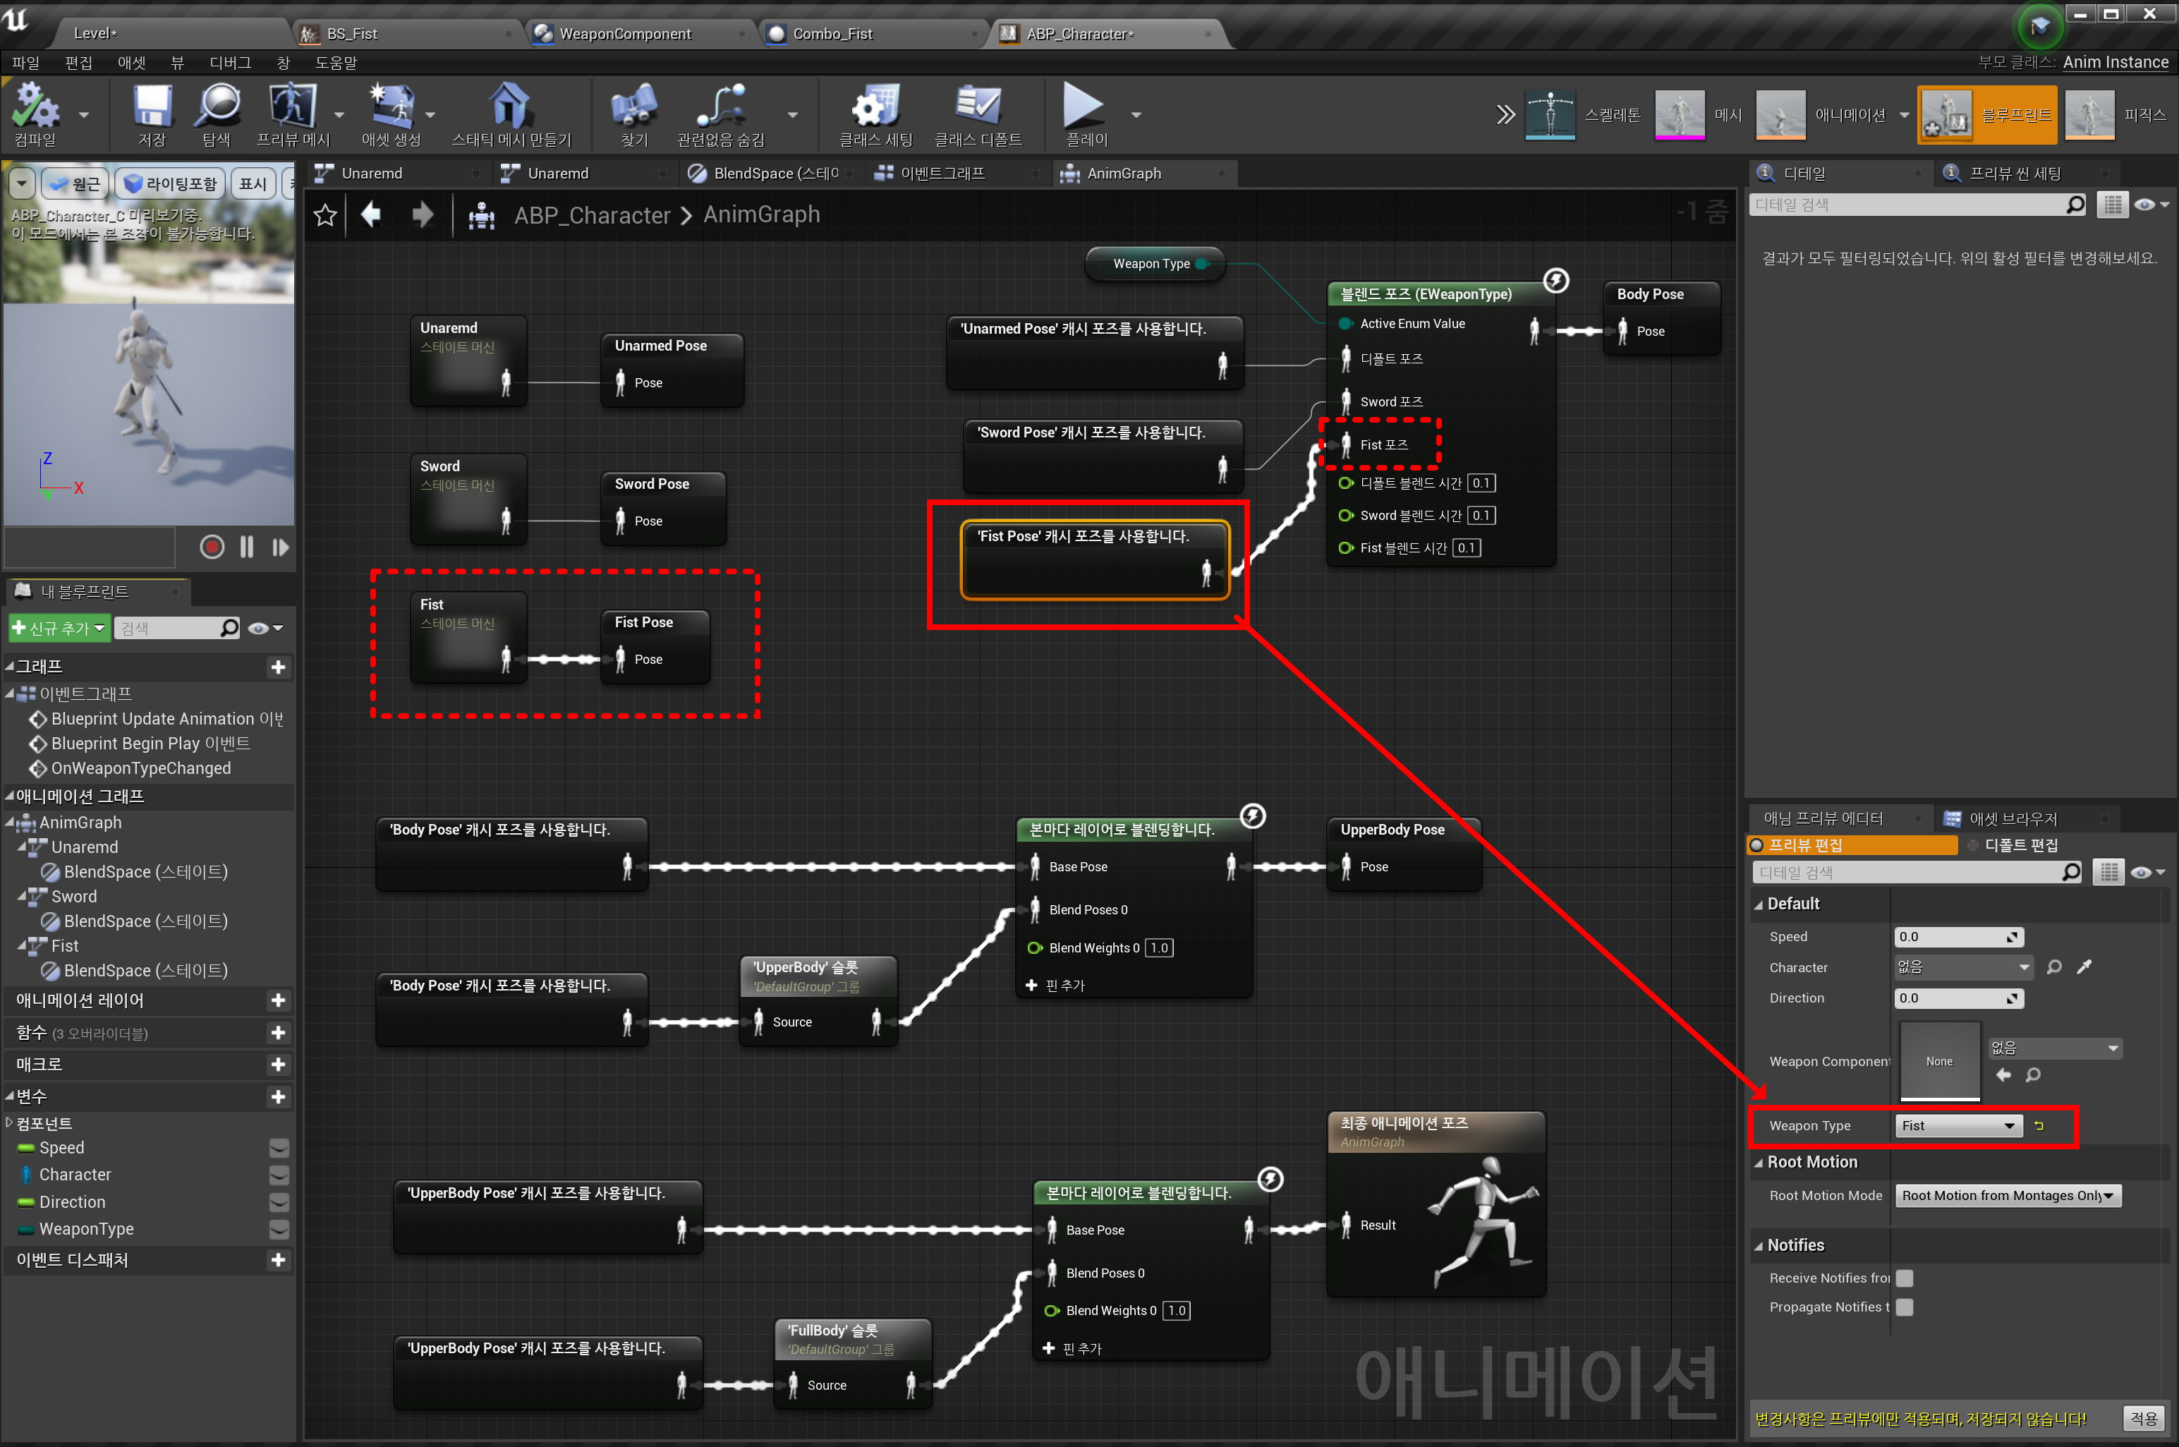
Task: Click Details search (디테일 검색) field at top
Action: coord(1917,205)
